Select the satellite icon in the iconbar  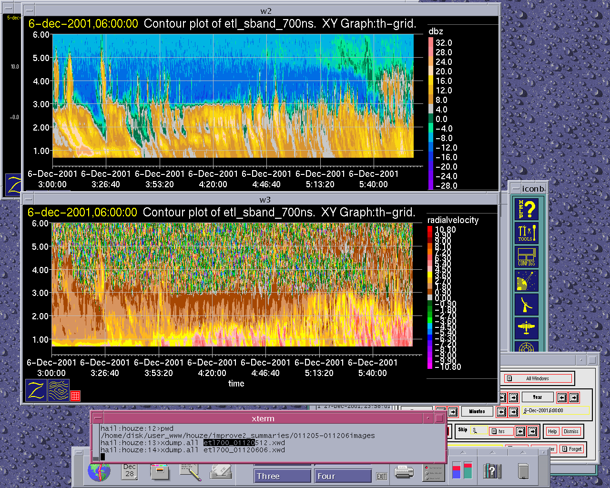(x=527, y=281)
